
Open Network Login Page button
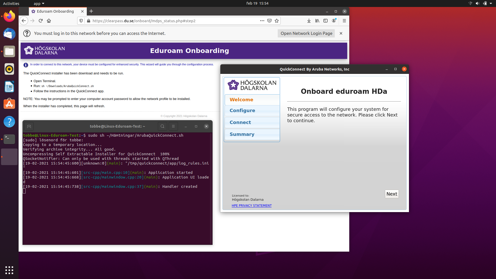(x=306, y=33)
